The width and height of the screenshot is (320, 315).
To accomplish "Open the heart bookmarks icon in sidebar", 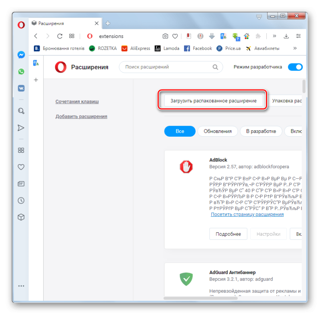I will (21, 167).
